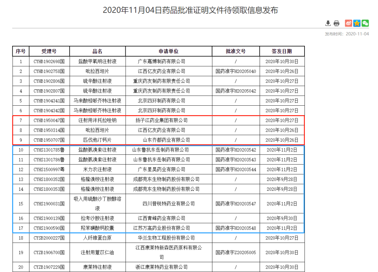Select cell 广东星昊药业有限公司
378x272 pixels.
pos(168,170)
